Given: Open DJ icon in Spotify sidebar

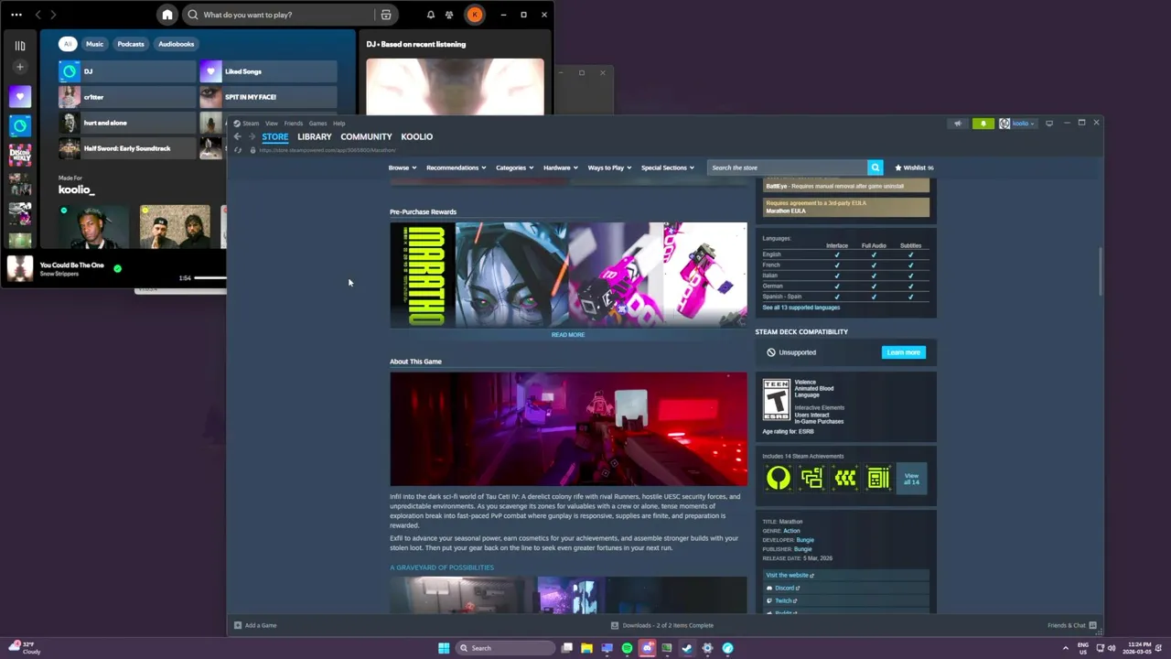Looking at the screenshot, I should pos(20,125).
